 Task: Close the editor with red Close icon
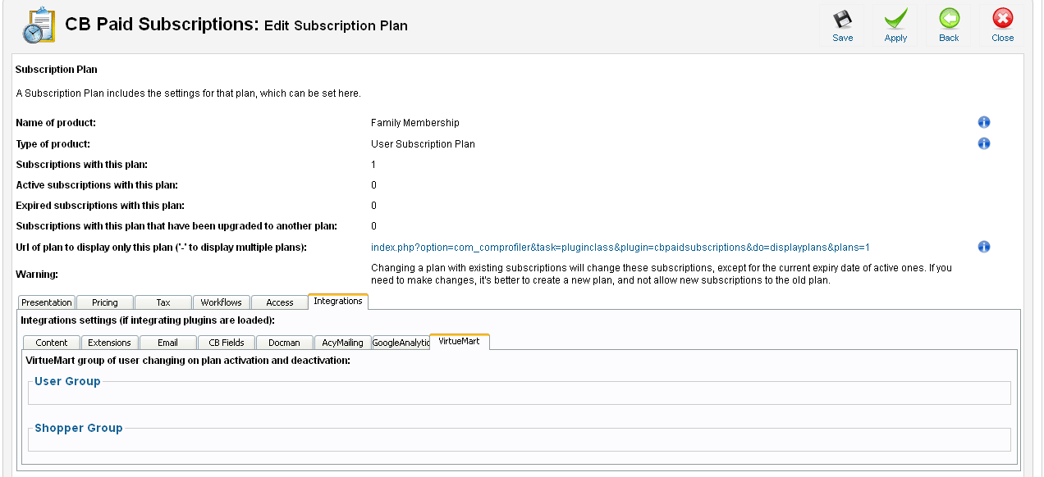1002,20
